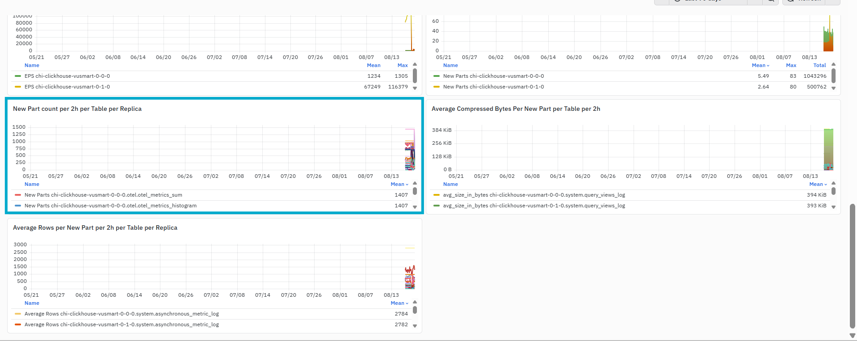
Task: Click the Name header in the EPS legend
Action: coord(32,65)
